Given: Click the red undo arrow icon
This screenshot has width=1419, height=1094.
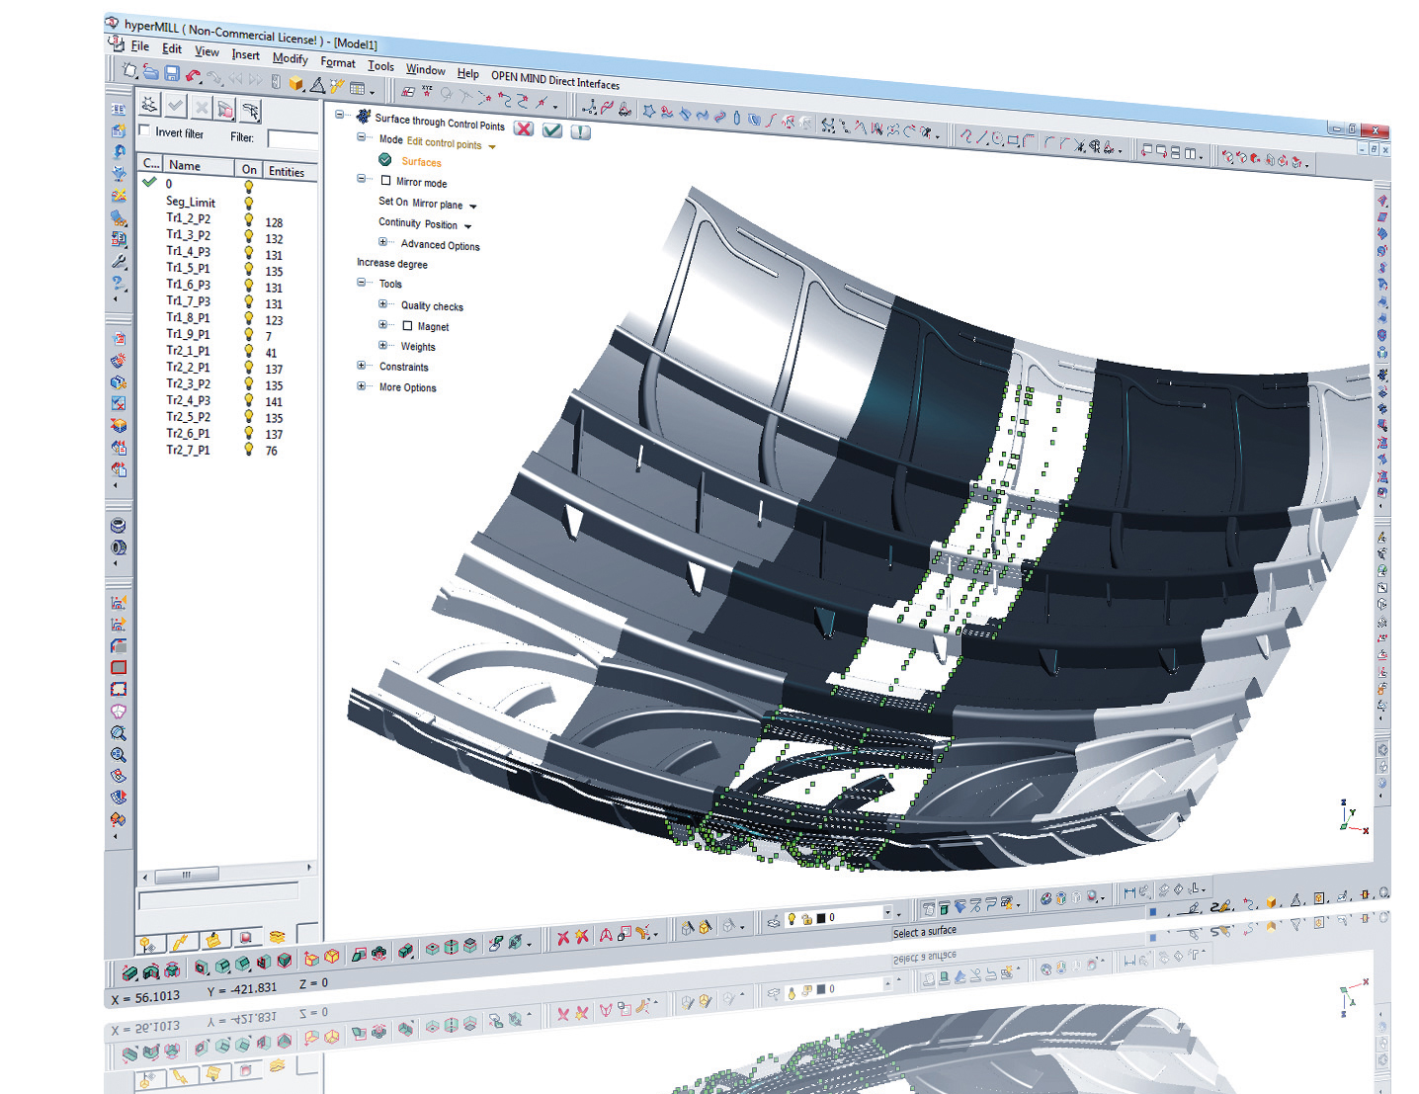Looking at the screenshot, I should [194, 76].
